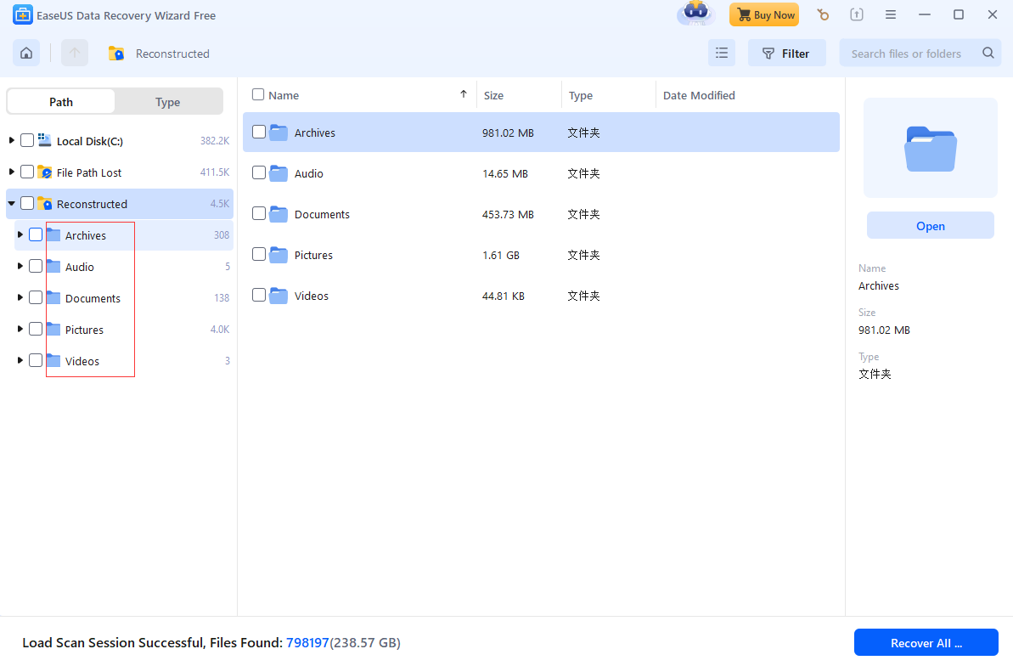Click the 798197 files found count
This screenshot has width=1013, height=666.
click(x=307, y=643)
